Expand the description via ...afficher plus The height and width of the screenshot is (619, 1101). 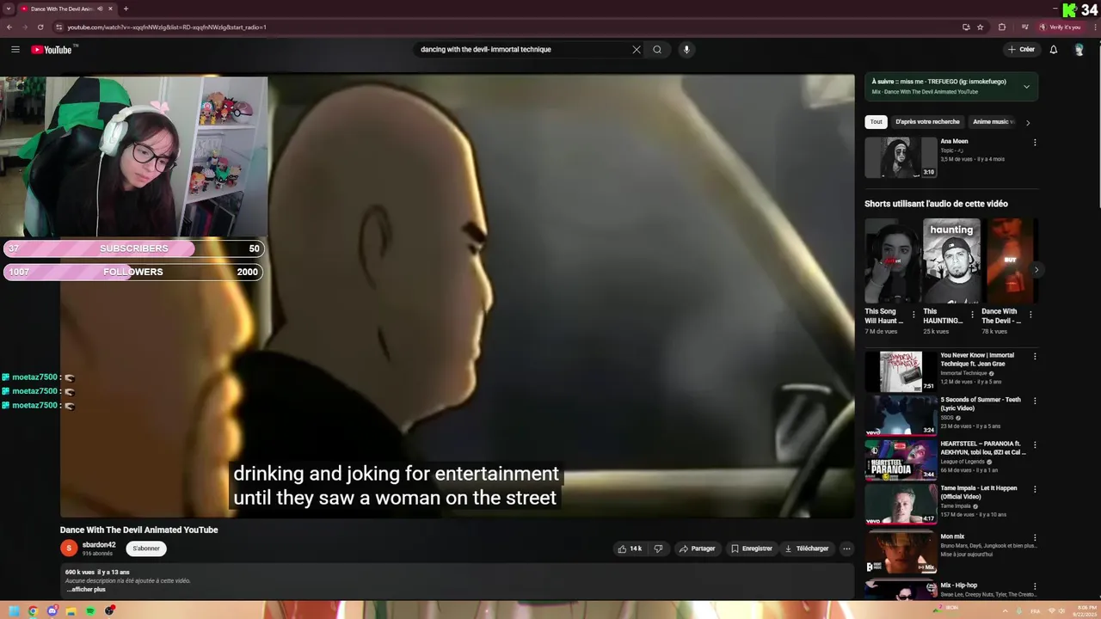click(x=86, y=589)
